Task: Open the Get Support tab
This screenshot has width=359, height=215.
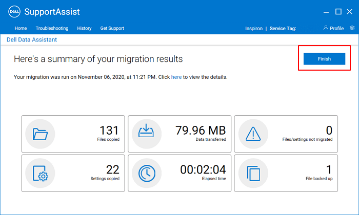Action: point(112,28)
